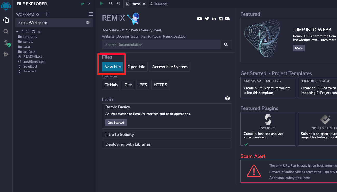Open the workspaces hamburger menu

(91, 14)
